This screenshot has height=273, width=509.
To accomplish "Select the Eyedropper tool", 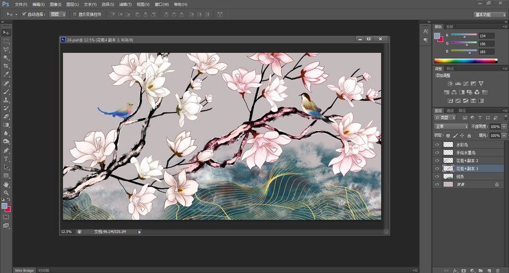I will (6, 75).
